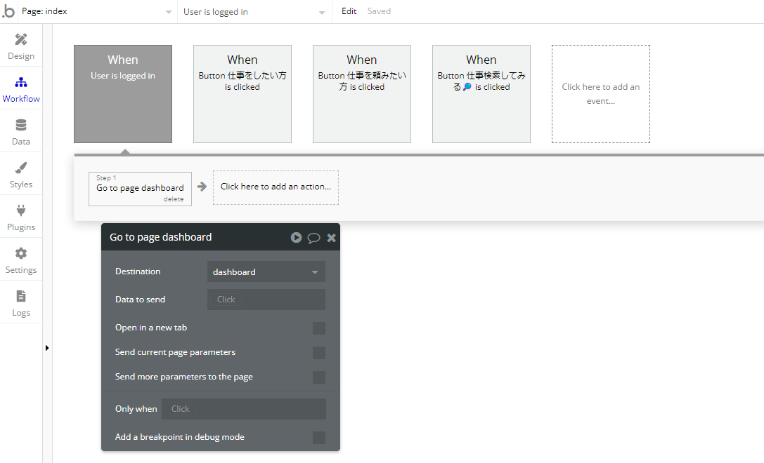Open the Design tab in sidebar

click(x=21, y=47)
